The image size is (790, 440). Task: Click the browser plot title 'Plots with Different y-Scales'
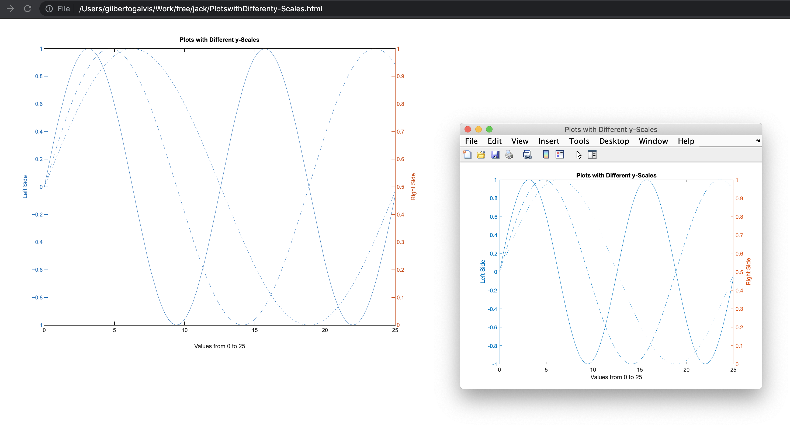(x=219, y=40)
